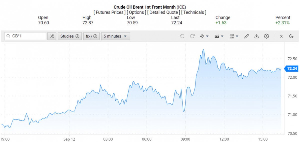Open the 5 minutes interval dropdown

click(115, 36)
